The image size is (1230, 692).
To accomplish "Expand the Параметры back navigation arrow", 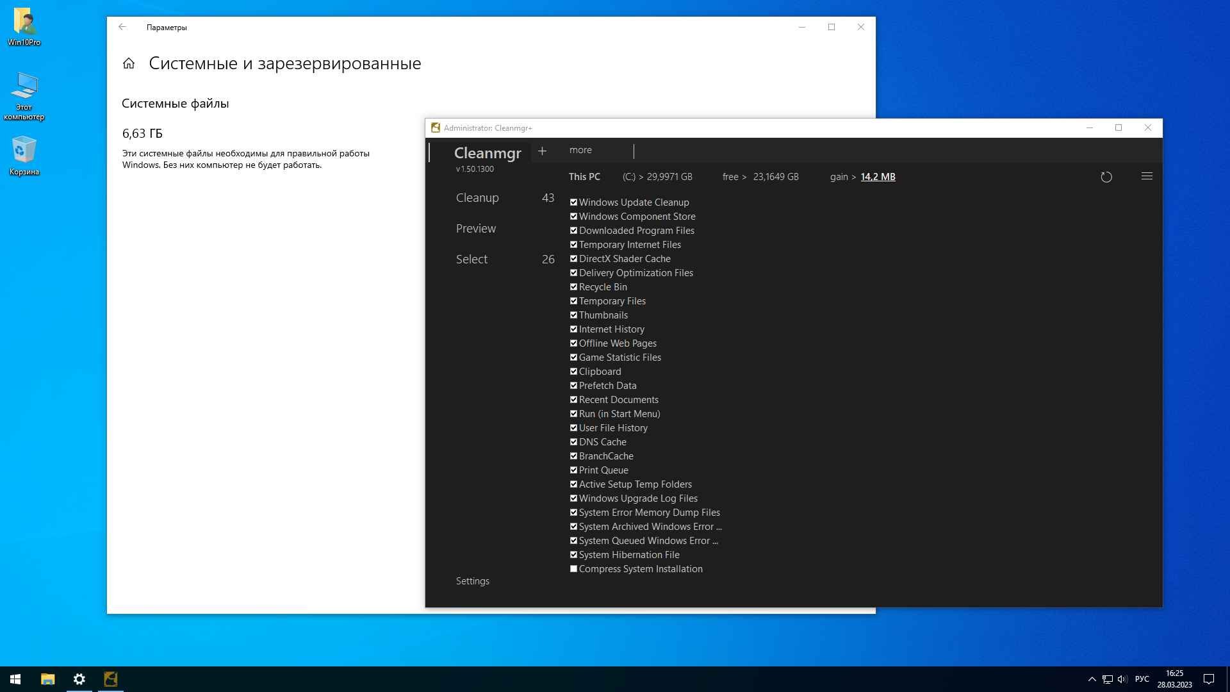I will pyautogui.click(x=122, y=27).
